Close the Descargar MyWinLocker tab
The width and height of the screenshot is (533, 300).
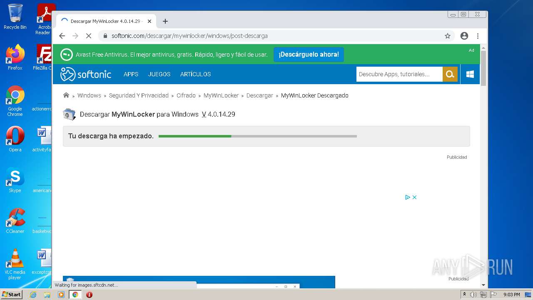[149, 21]
